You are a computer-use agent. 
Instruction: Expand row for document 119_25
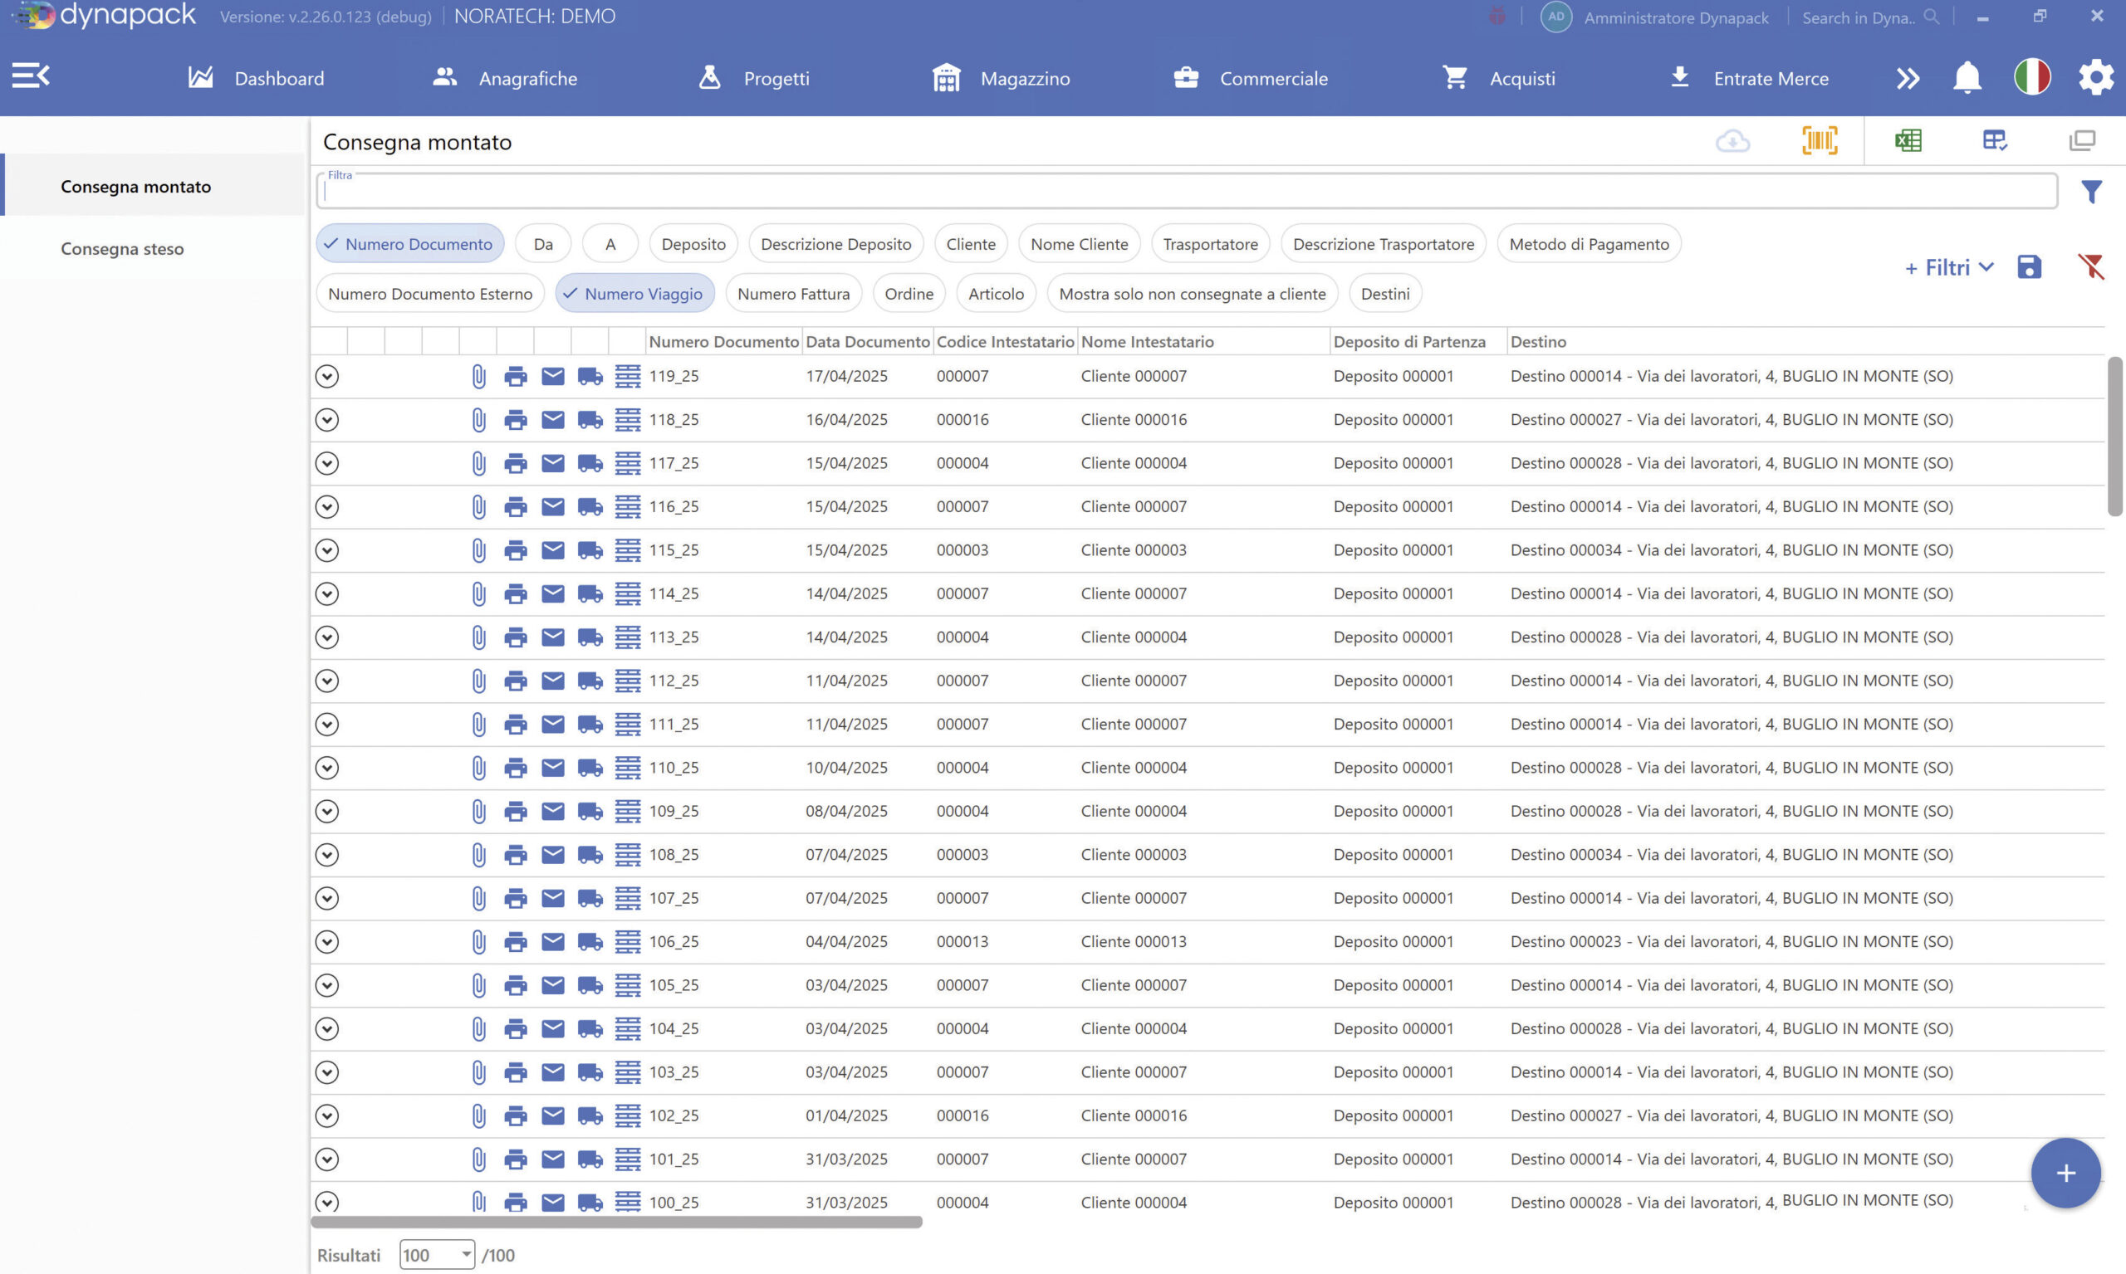coord(326,376)
